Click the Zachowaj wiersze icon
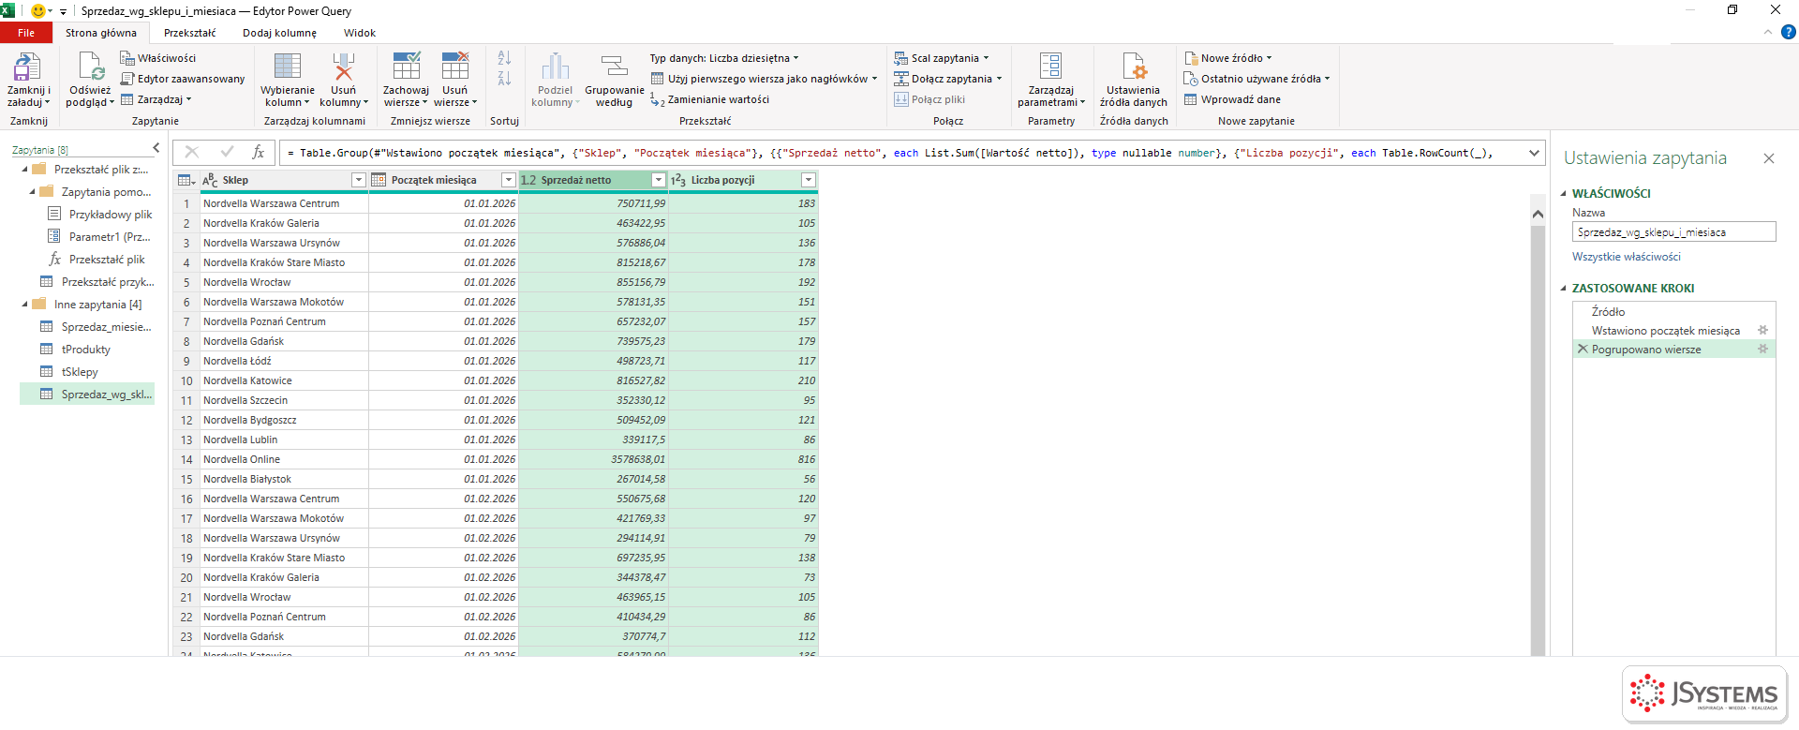This screenshot has height=730, width=1799. [406, 67]
